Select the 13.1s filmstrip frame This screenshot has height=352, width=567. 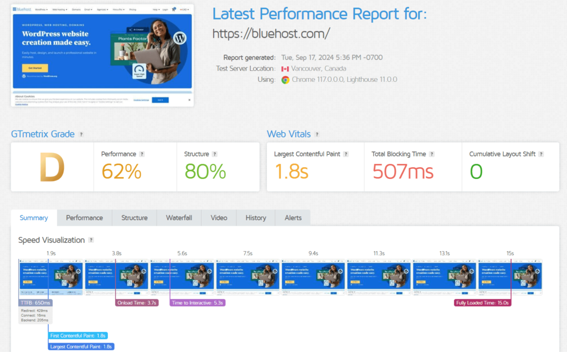(445, 277)
